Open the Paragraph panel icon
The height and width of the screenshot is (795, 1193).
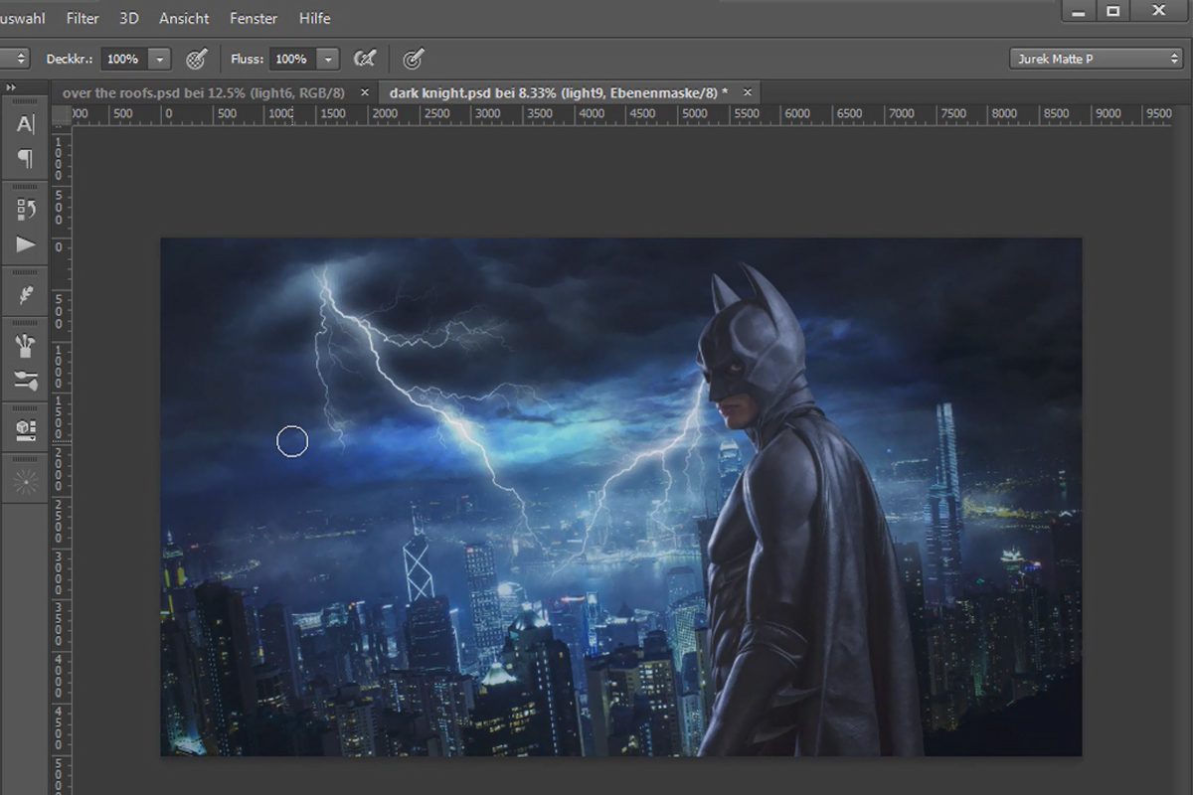pos(26,159)
